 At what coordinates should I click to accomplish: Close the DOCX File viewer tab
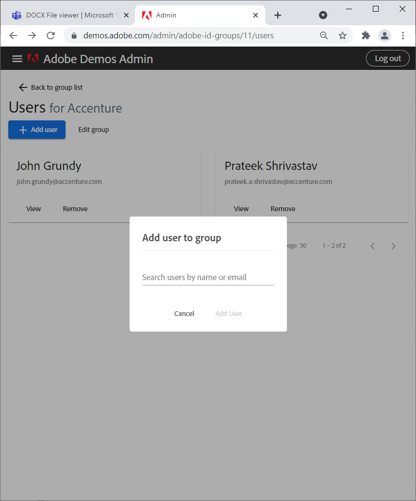[126, 15]
